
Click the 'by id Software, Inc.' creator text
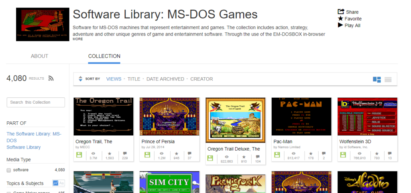354,147
